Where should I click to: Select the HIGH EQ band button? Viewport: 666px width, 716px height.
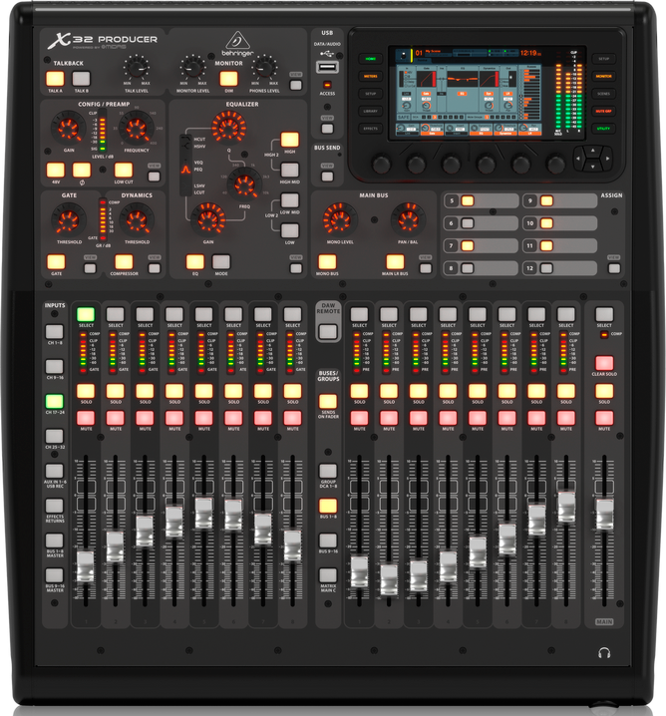289,140
